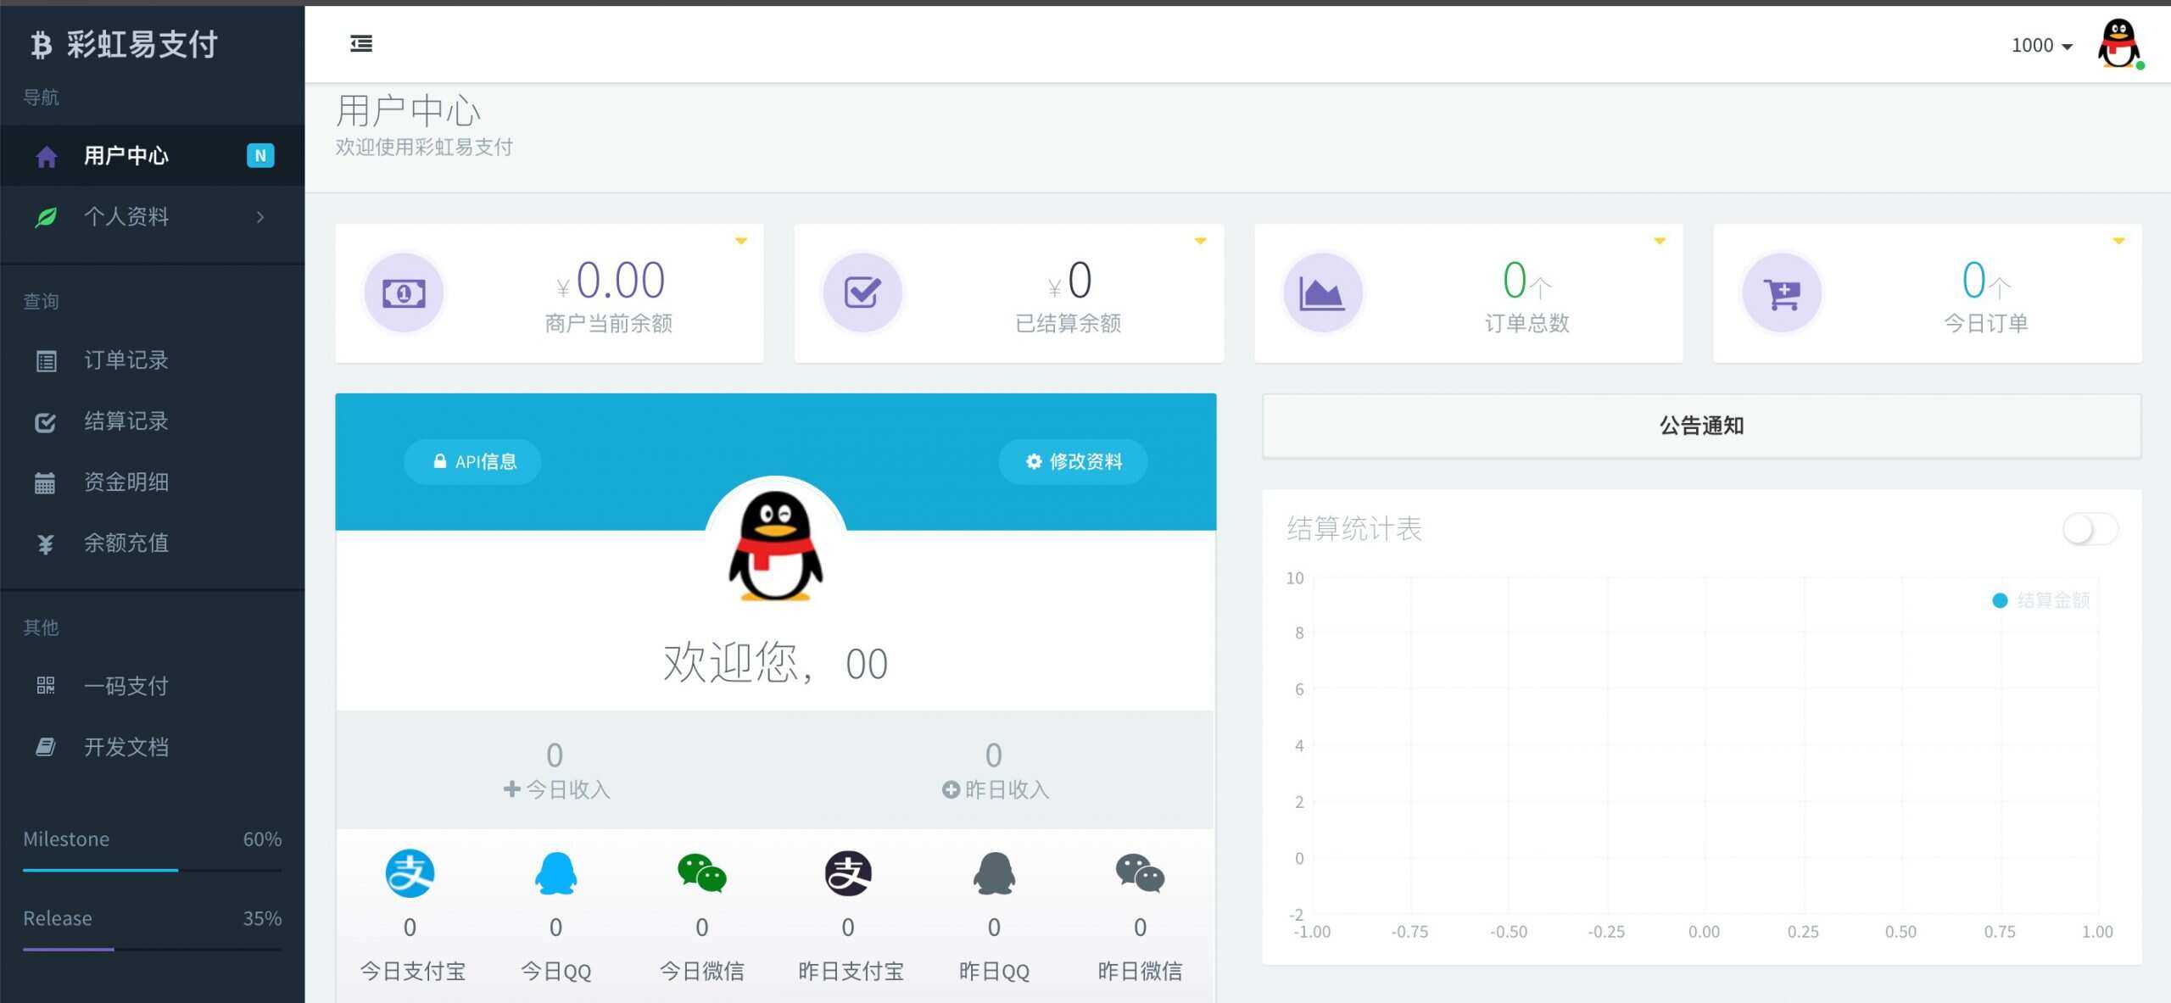Image resolution: width=2171 pixels, height=1003 pixels.
Task: Select 用户中心 in the navigation menu
Action: [x=127, y=155]
